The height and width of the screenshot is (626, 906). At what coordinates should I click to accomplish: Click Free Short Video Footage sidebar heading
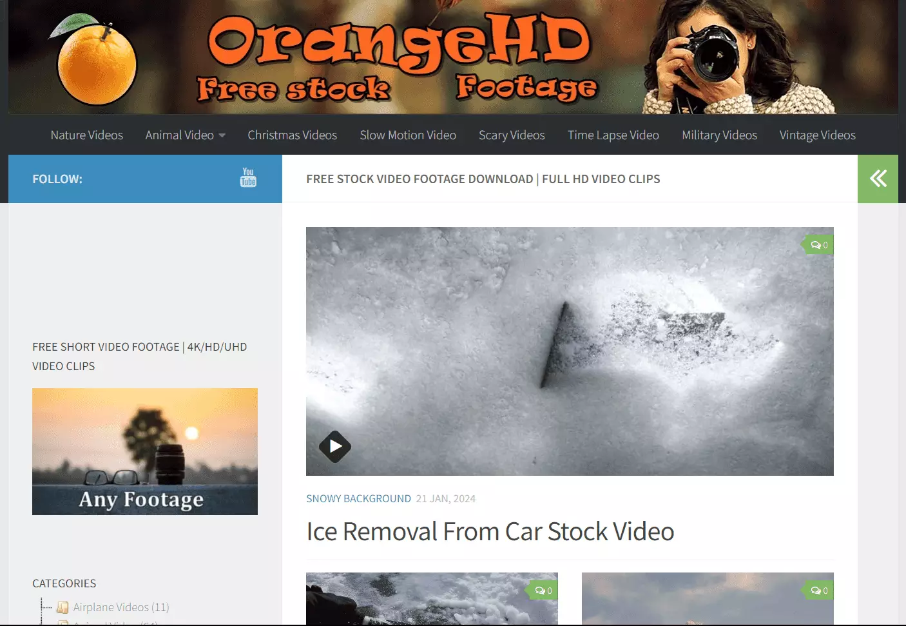pyautogui.click(x=140, y=357)
